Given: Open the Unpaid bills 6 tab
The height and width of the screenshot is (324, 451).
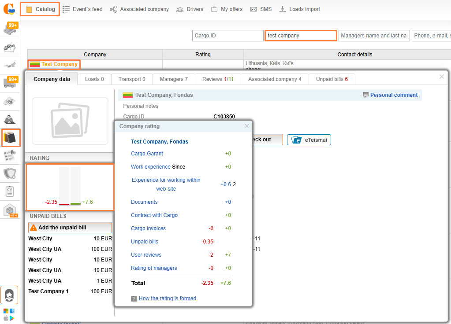Looking at the screenshot, I should tap(332, 79).
